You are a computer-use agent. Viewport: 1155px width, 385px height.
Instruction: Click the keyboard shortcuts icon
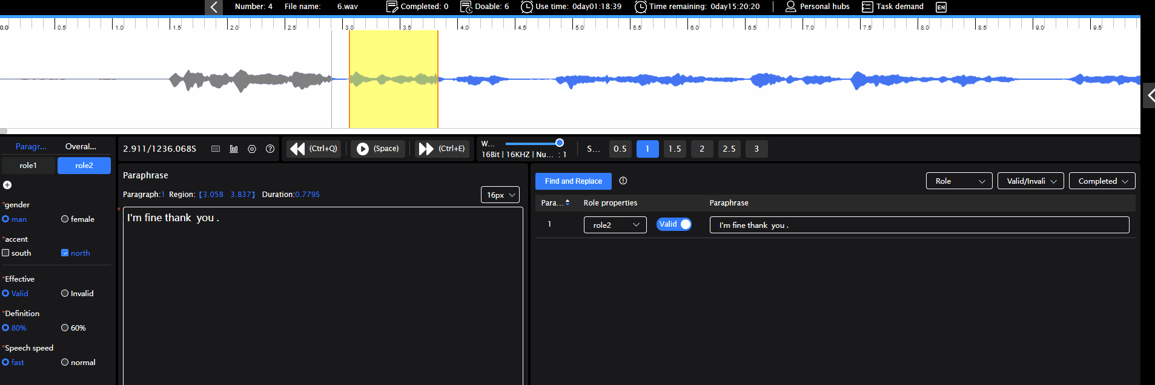click(216, 149)
